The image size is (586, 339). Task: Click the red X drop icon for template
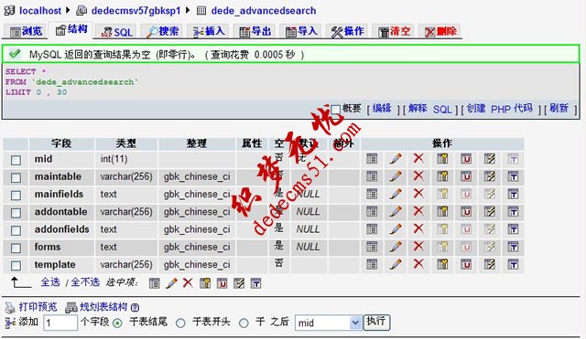[418, 264]
